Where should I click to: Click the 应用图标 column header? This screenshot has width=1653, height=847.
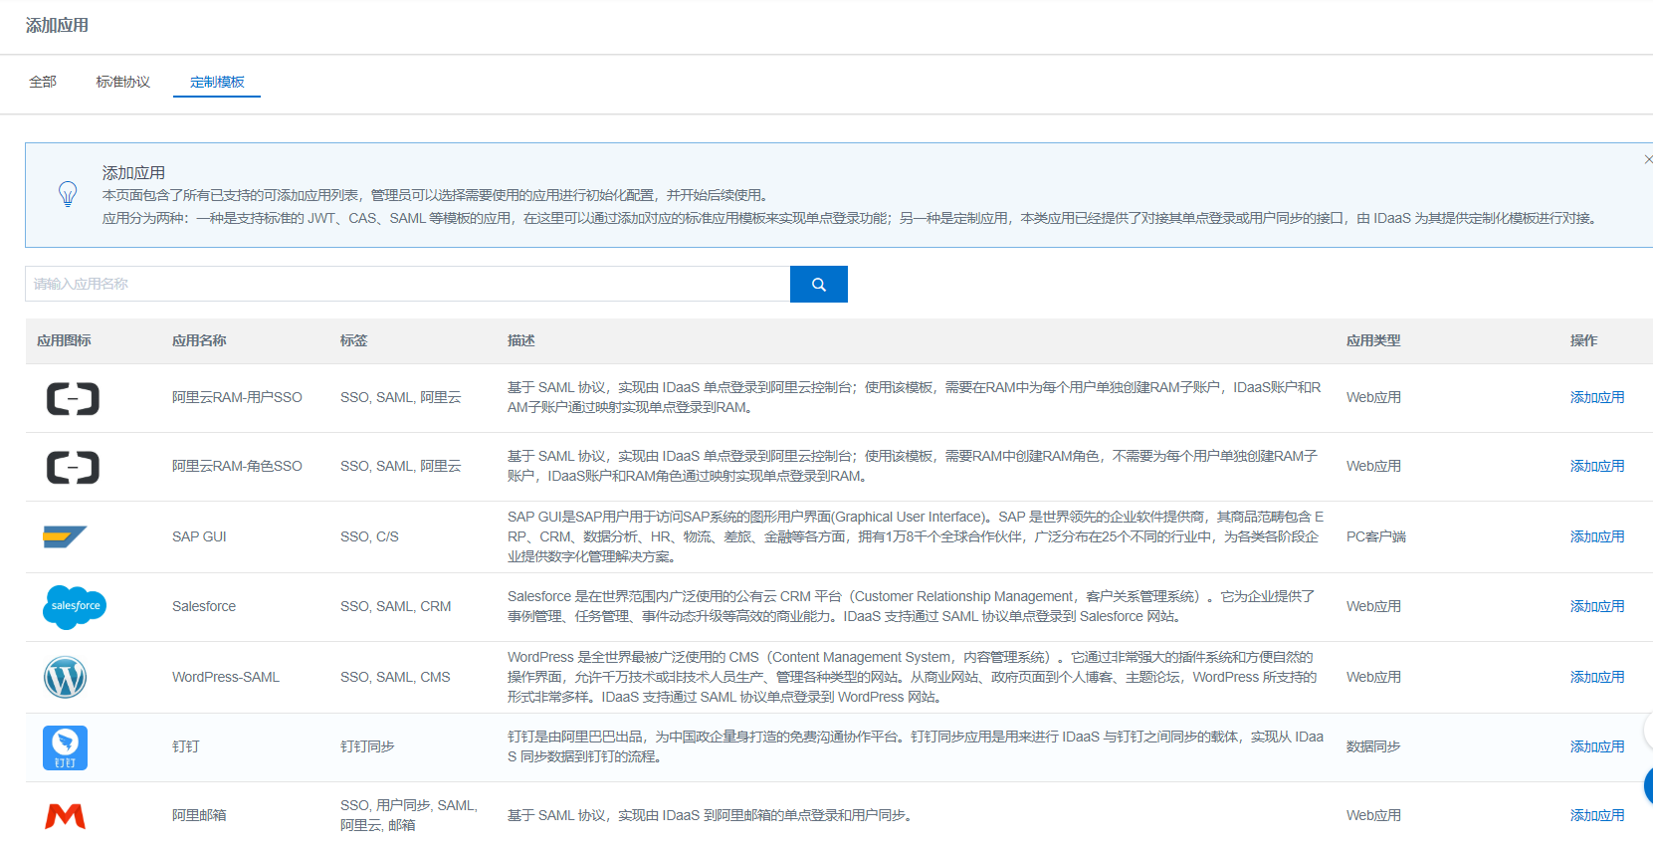tap(64, 340)
